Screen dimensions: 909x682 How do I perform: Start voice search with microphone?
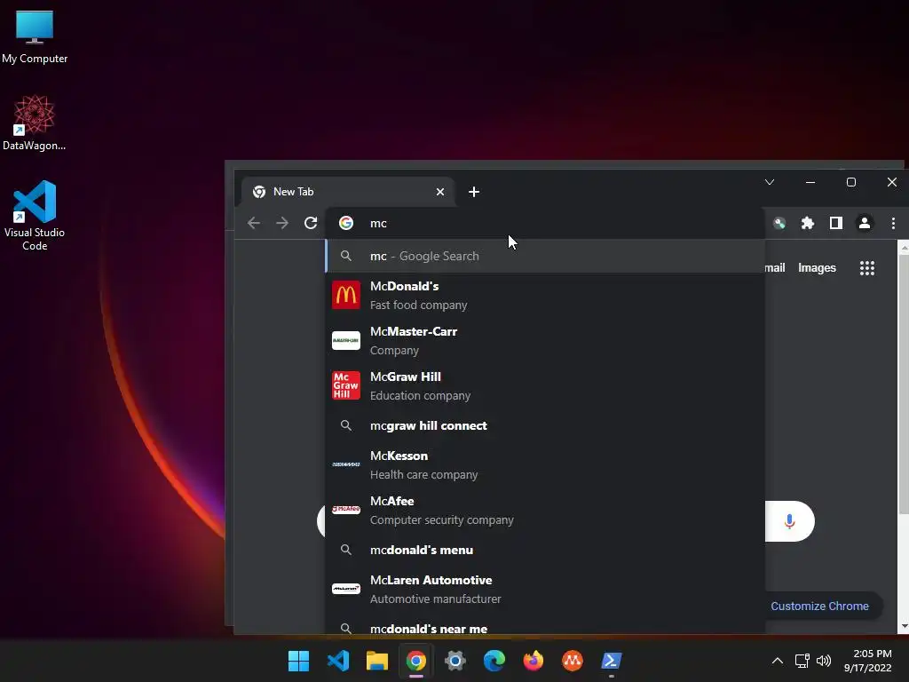[789, 521]
